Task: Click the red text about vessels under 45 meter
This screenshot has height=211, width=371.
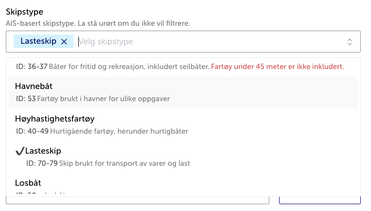Action: pyautogui.click(x=277, y=66)
